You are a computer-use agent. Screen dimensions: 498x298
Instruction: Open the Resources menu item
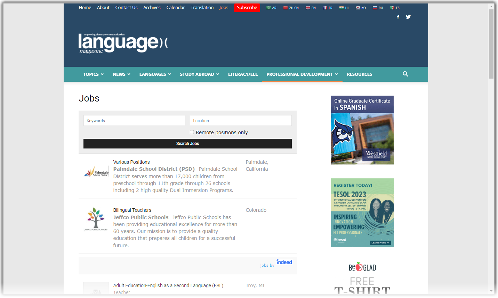359,74
